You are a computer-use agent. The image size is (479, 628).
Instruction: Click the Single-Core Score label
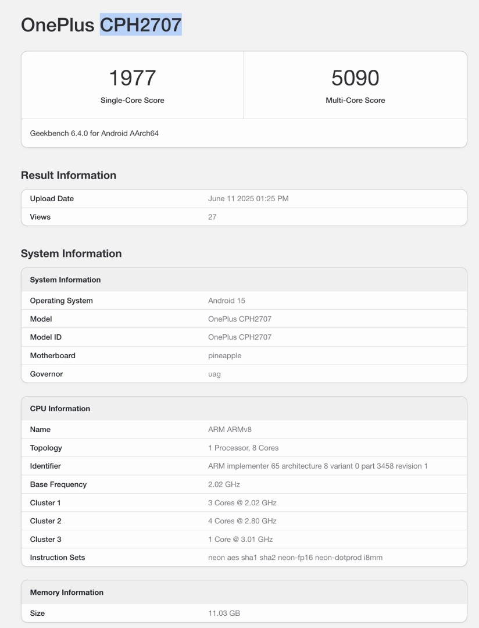pyautogui.click(x=132, y=100)
